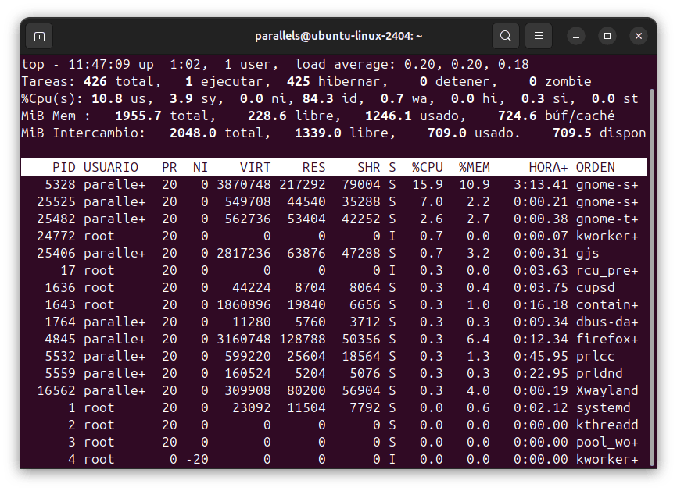Click the 84.3 id CPU value
The image size is (677, 491).
click(333, 98)
